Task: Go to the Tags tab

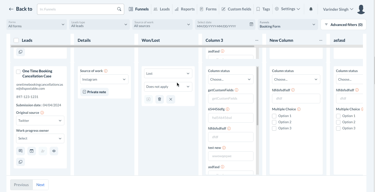Action: [x=263, y=9]
